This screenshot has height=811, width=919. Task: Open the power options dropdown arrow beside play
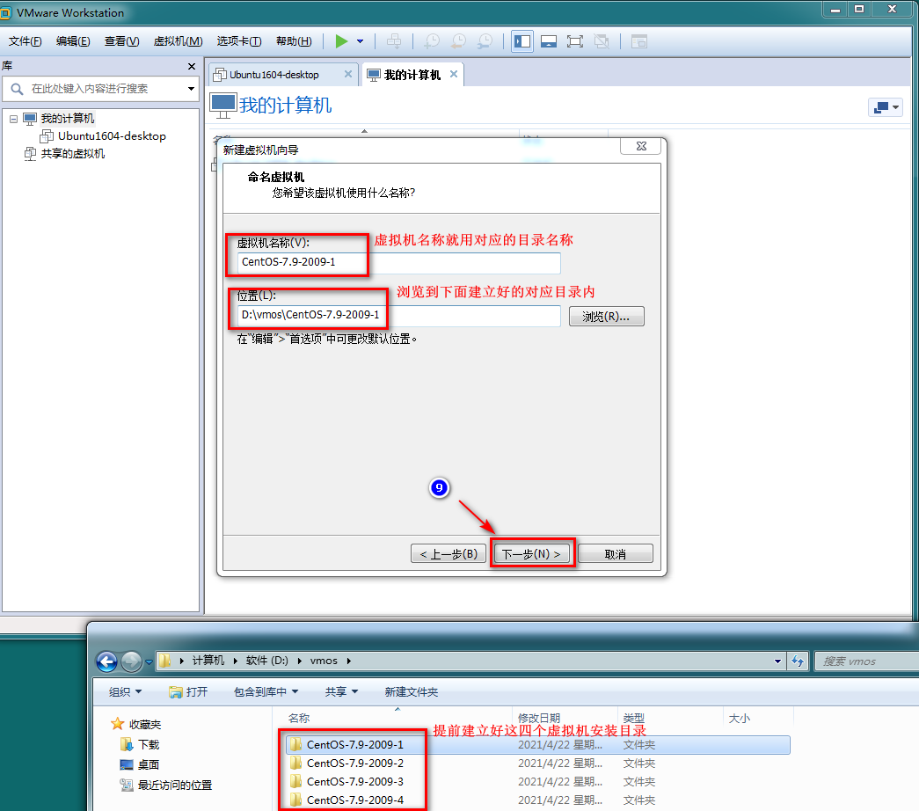tap(360, 41)
